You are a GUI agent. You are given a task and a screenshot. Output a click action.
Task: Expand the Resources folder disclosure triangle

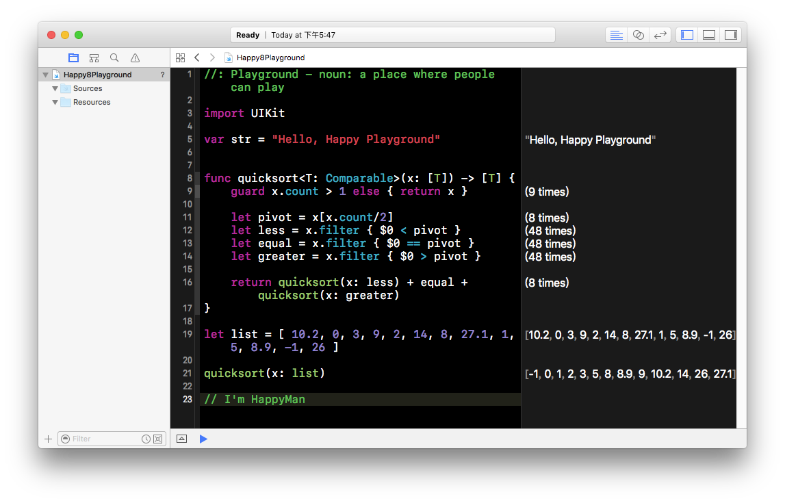click(55, 102)
